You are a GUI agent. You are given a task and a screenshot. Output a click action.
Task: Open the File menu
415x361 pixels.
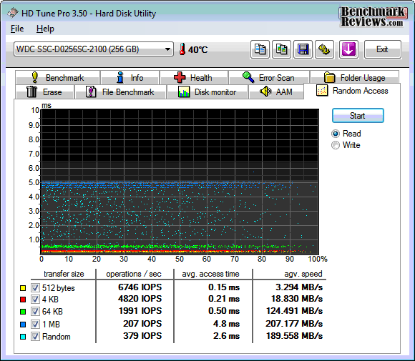tap(17, 29)
